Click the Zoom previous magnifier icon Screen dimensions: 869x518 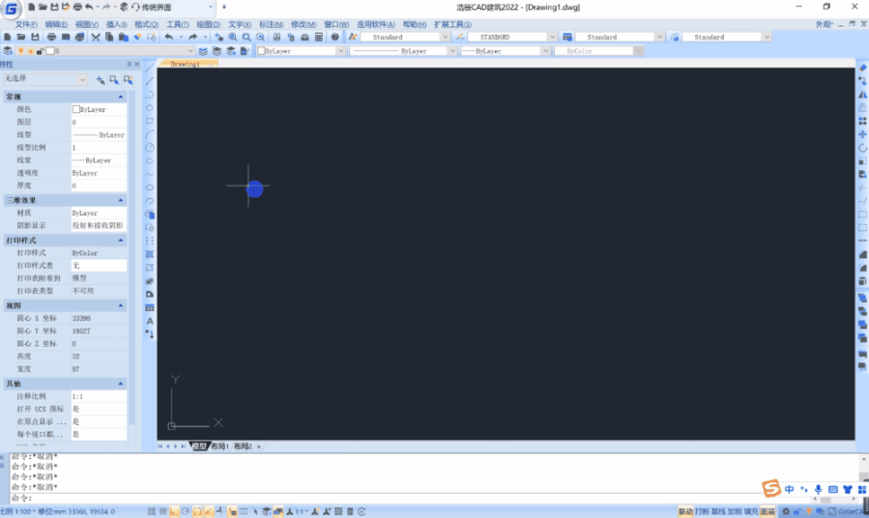coord(260,37)
